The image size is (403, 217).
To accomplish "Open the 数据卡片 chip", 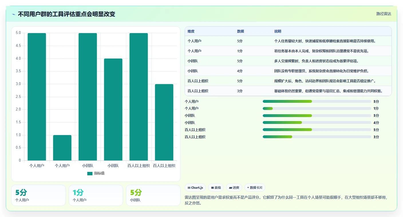I will click(x=255, y=188).
